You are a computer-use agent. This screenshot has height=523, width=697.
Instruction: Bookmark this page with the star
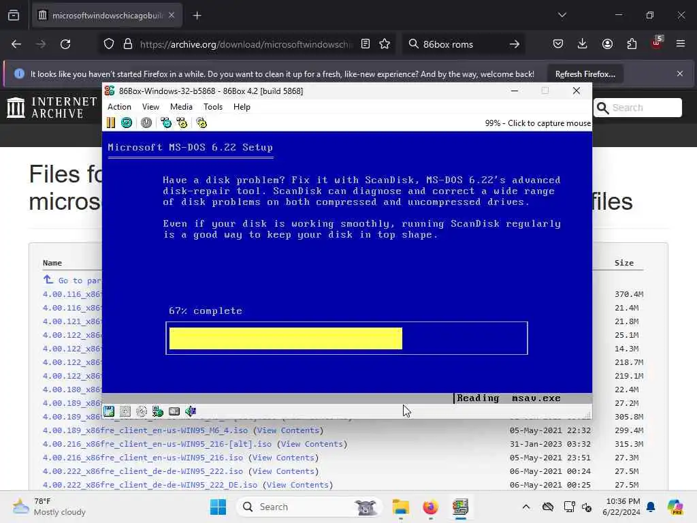pyautogui.click(x=385, y=44)
